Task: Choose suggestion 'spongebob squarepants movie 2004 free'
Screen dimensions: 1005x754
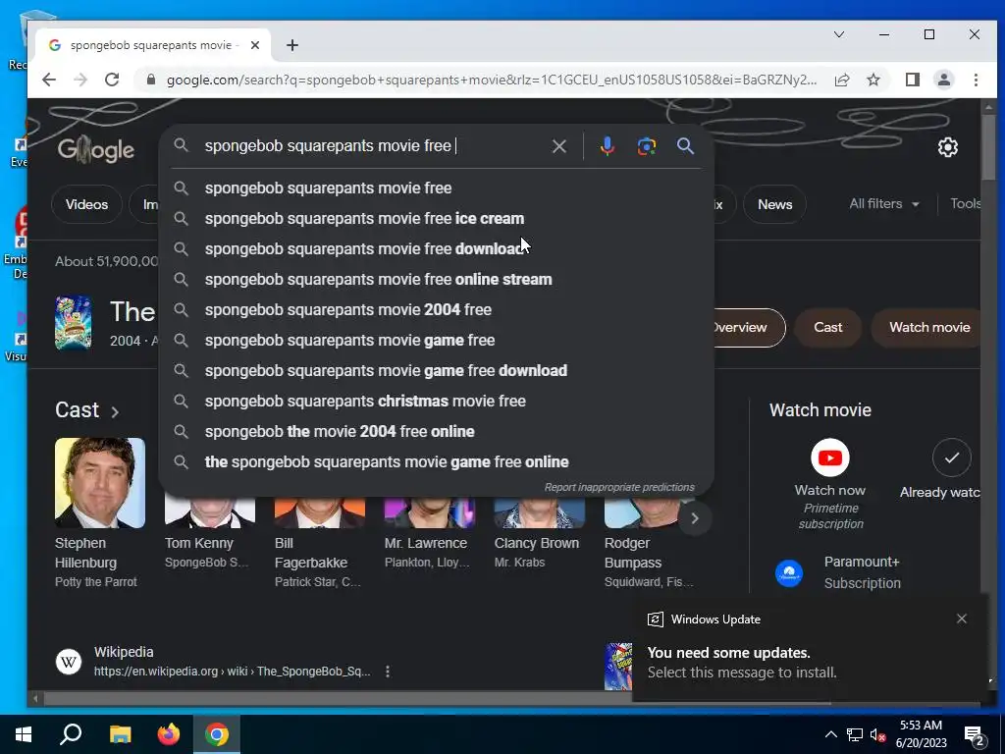Action: (436, 309)
